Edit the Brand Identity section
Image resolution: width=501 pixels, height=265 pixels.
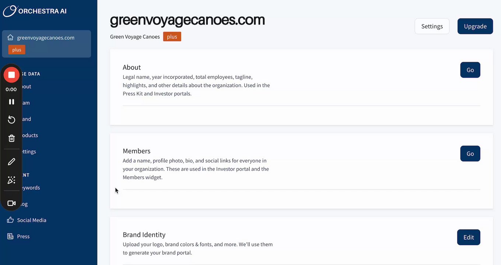469,237
